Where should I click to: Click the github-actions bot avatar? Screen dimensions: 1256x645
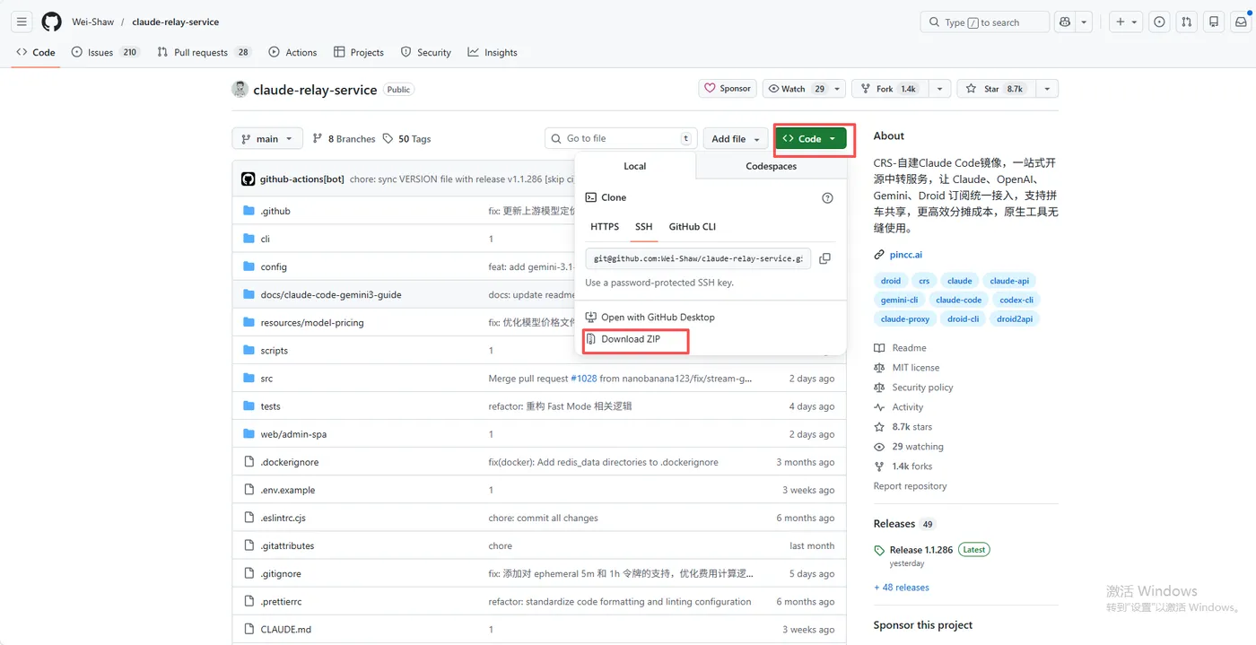tap(249, 179)
